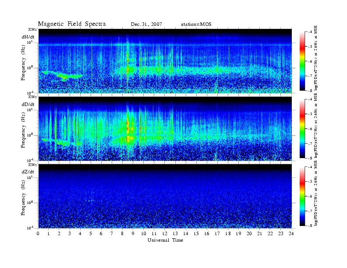
Task: Click the date "Dec. 31, 2007"
Action: click(x=146, y=24)
